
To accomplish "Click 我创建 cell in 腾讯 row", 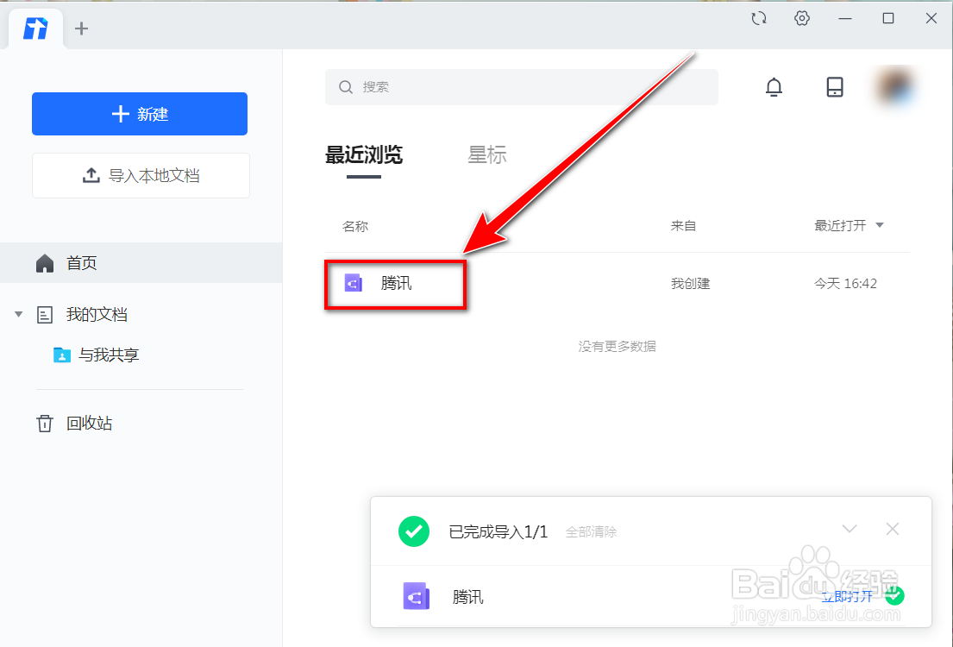I will click(x=691, y=283).
